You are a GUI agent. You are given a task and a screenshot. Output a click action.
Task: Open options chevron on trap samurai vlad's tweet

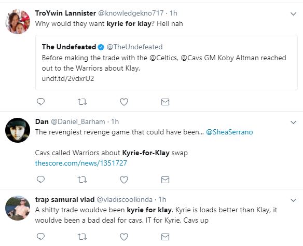coord(293,200)
